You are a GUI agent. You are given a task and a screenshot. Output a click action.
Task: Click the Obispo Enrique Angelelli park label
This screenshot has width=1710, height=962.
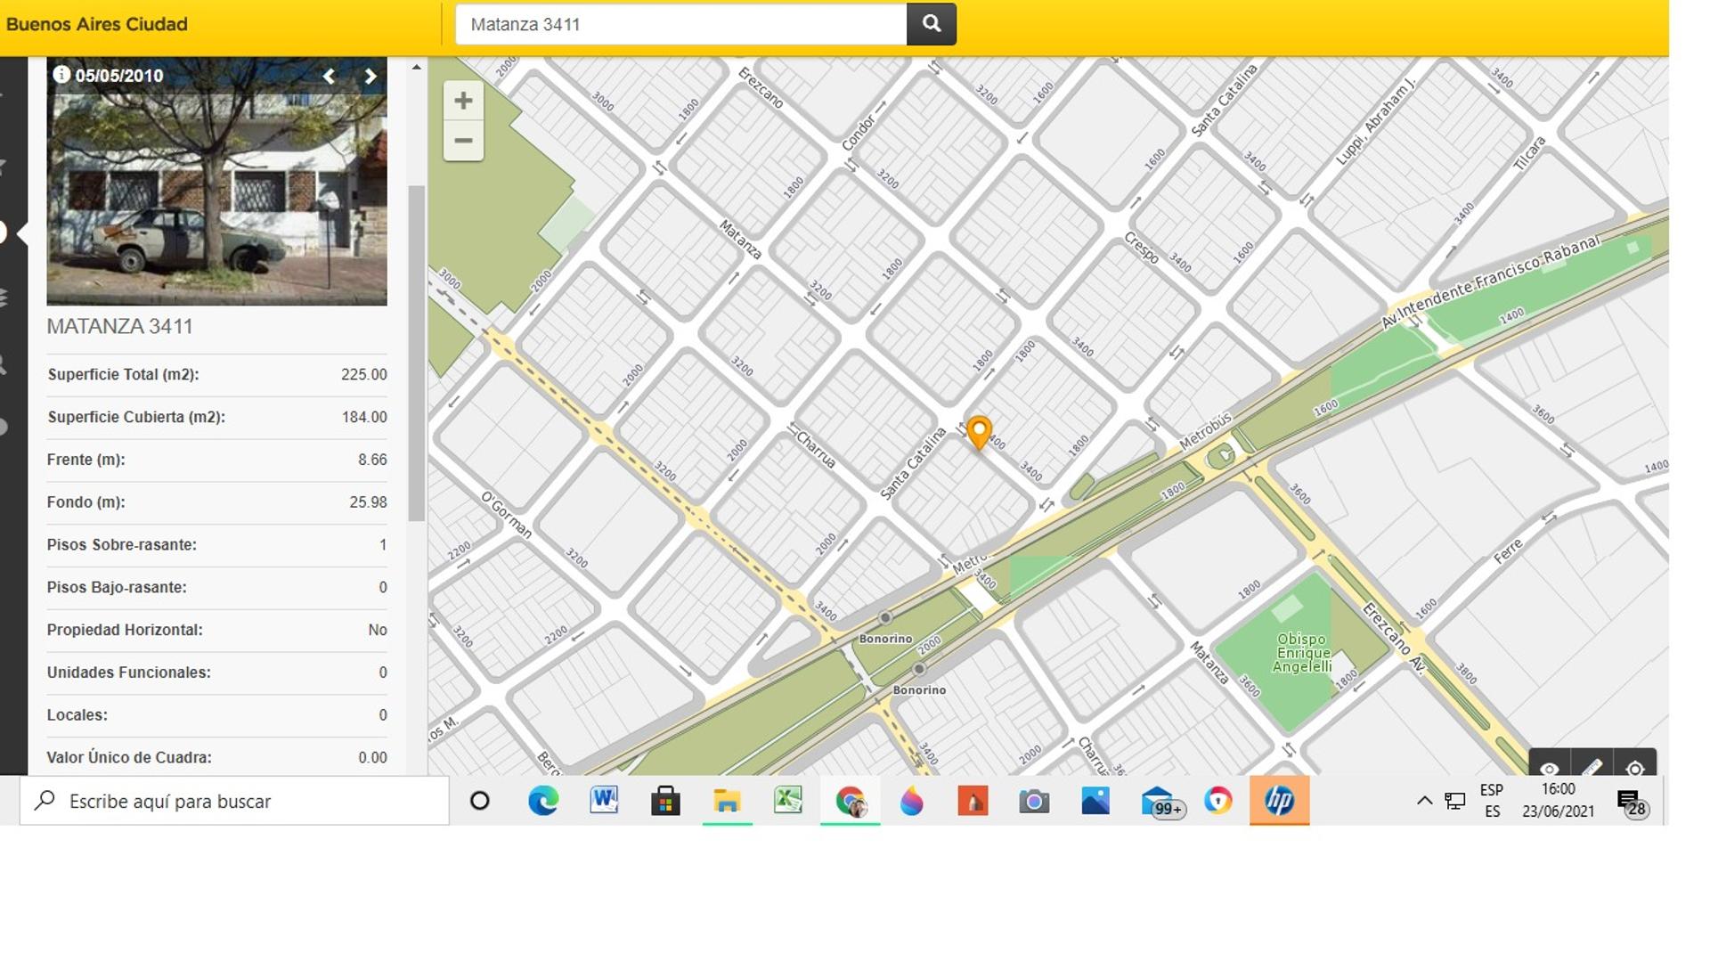coord(1302,653)
